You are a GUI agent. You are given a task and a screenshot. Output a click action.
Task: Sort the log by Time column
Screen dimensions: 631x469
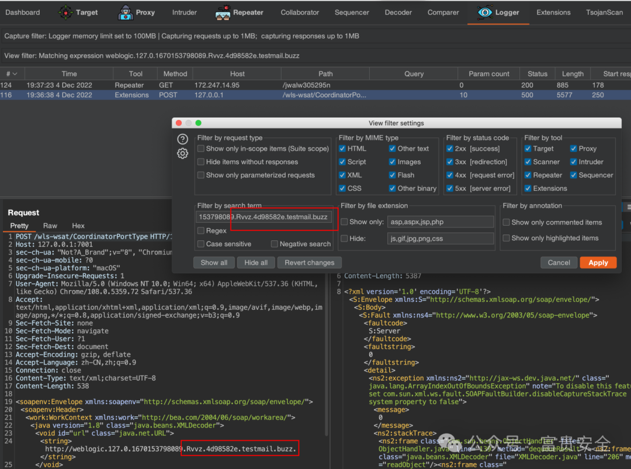point(69,74)
